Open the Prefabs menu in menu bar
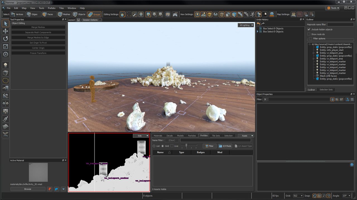This screenshot has height=200, width=357. point(52,8)
